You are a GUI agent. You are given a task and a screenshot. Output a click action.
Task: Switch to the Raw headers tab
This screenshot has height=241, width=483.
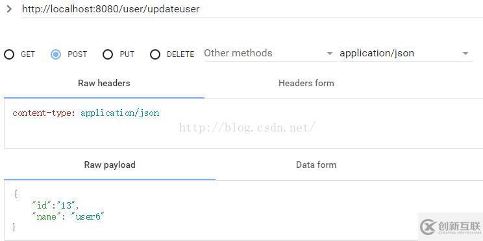pyautogui.click(x=104, y=84)
